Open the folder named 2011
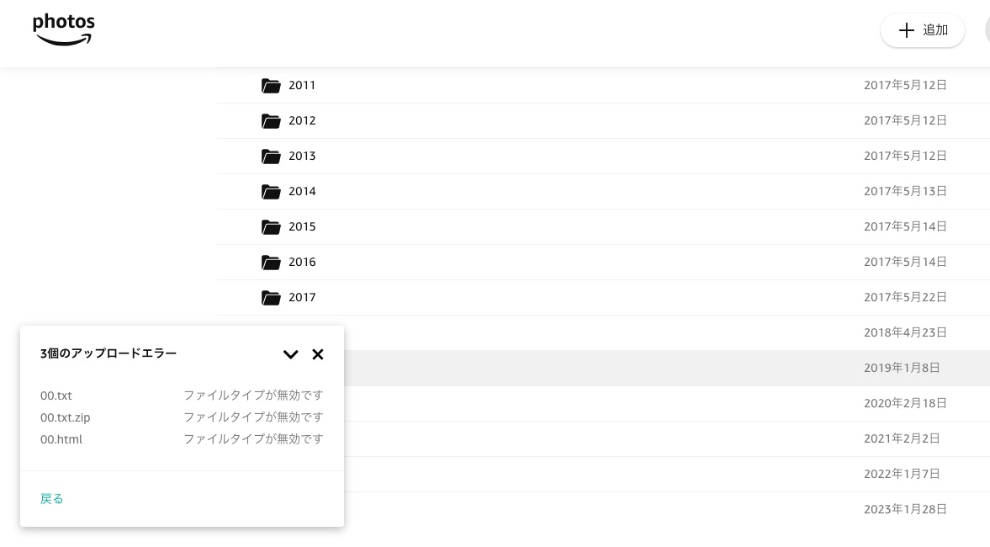This screenshot has width=990, height=547. 302,86
